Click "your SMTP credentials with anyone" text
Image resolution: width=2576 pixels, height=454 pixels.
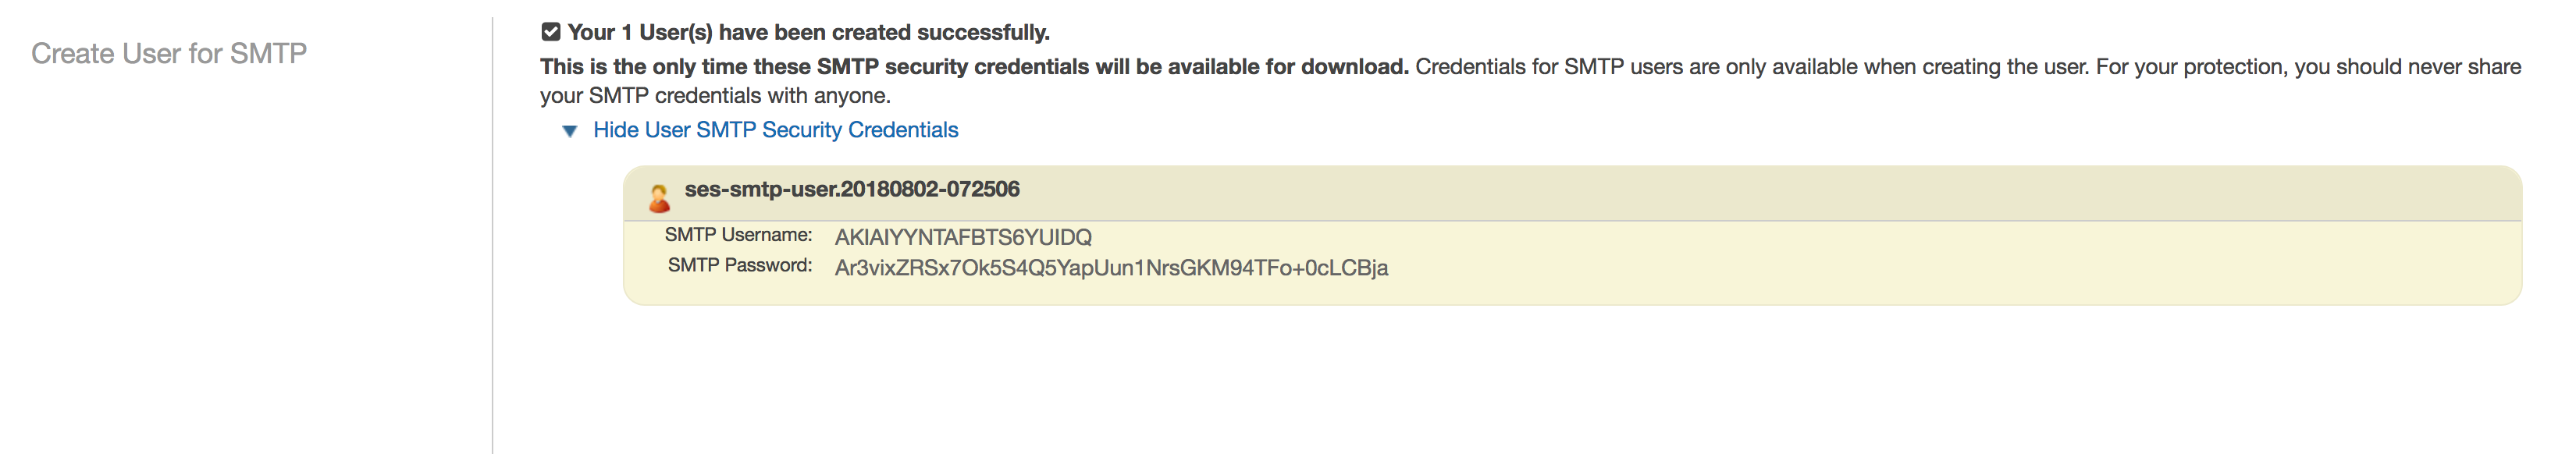tap(714, 96)
